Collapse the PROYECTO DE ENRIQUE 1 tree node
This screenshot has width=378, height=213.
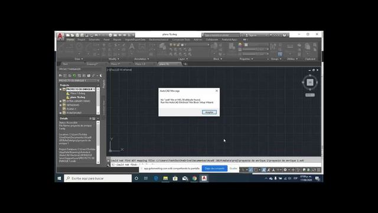coord(60,89)
